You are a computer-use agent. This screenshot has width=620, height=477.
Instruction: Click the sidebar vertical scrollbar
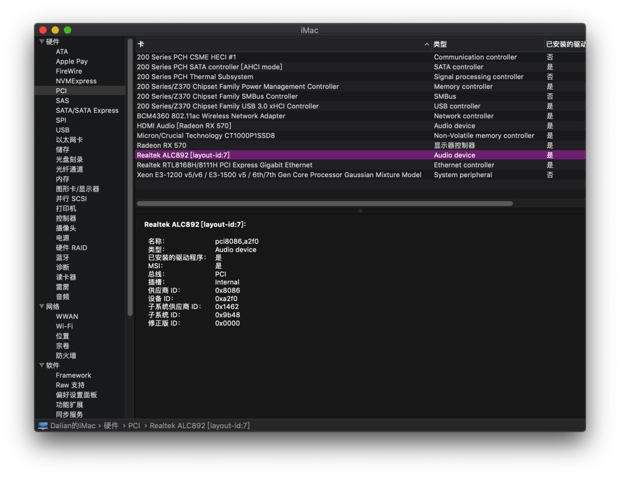click(x=130, y=177)
